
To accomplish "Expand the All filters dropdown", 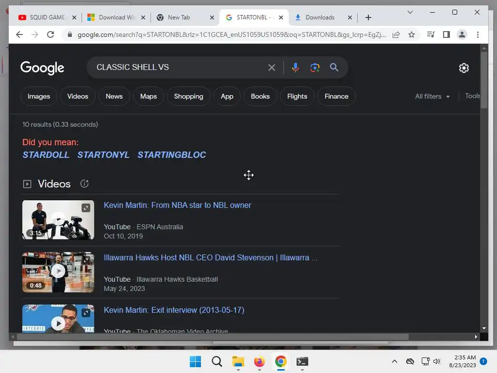I will (432, 97).
